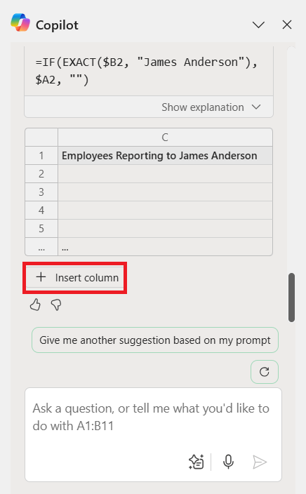This screenshot has width=306, height=494.
Task: Give a thumbs down to the response
Action: (x=56, y=305)
